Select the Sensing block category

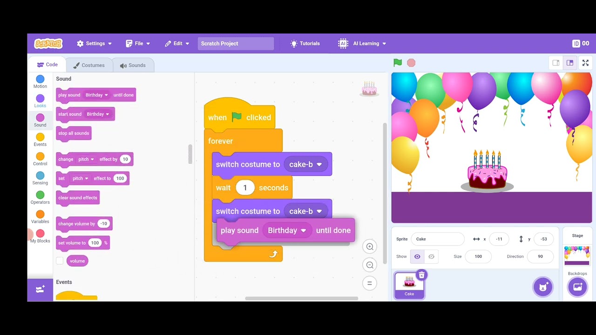[x=40, y=179]
